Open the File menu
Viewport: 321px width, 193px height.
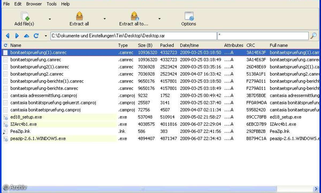(x=6, y=4)
